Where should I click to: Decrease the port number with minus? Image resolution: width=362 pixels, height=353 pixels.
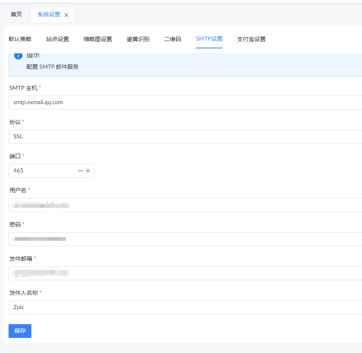81,171
